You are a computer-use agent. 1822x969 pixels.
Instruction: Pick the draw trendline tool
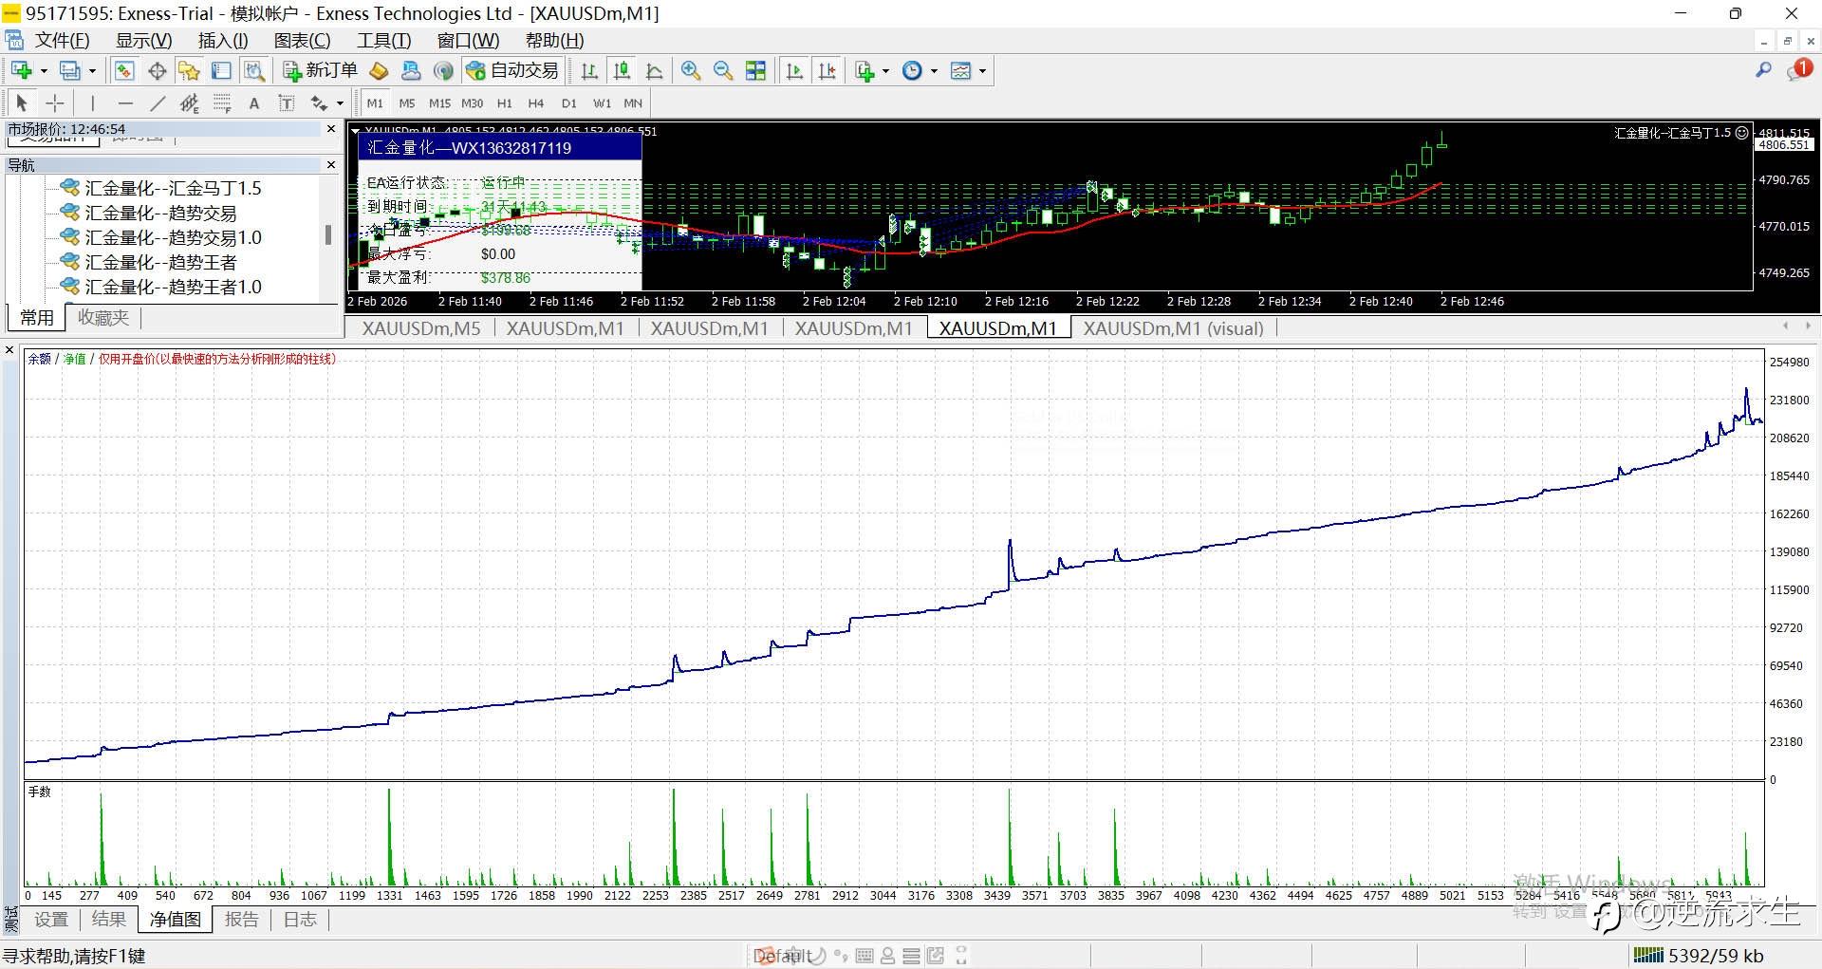pos(158,103)
